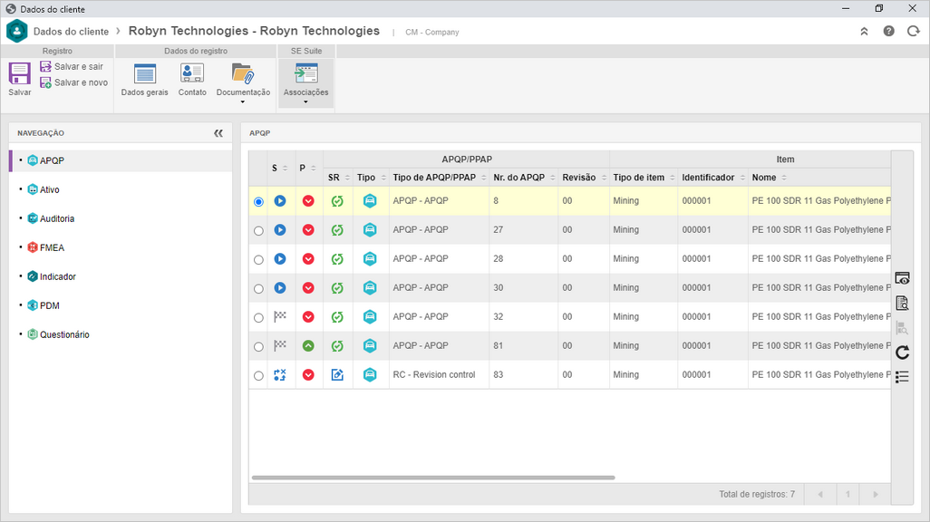This screenshot has width=930, height=522.
Task: Select radio button for APQP number 30
Action: (x=258, y=289)
